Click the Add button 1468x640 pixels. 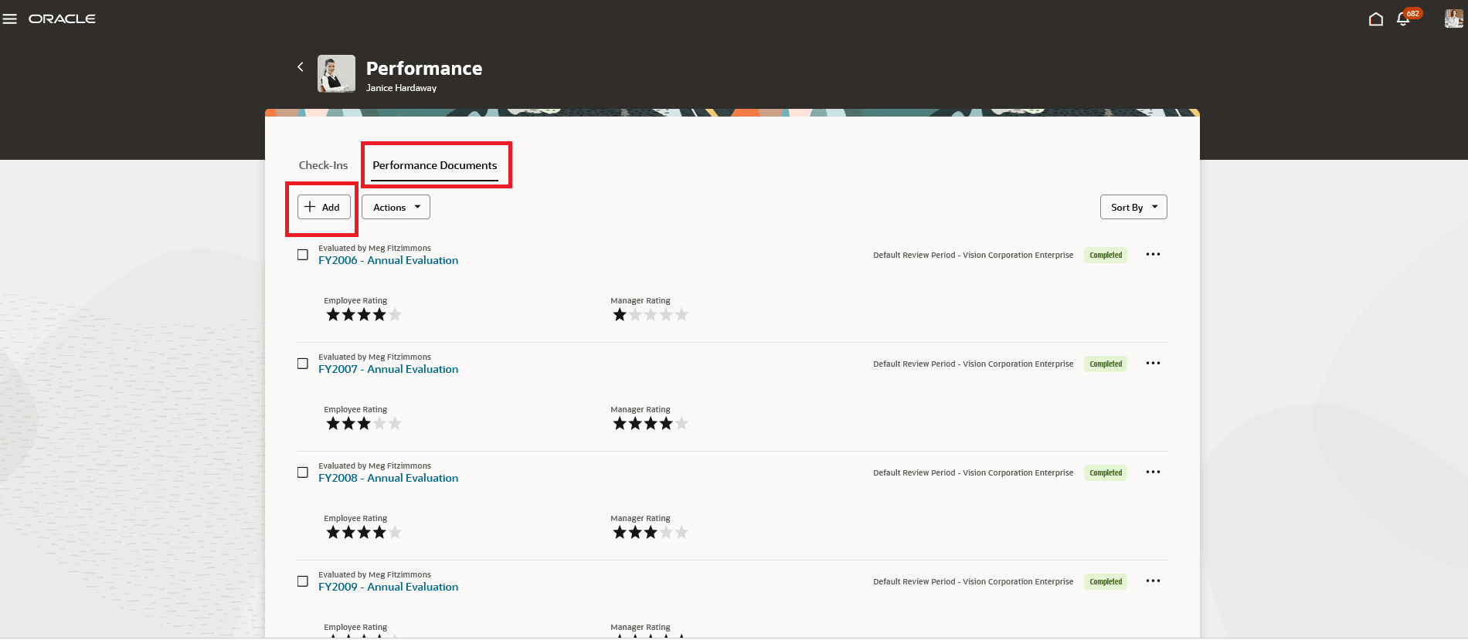tap(324, 207)
